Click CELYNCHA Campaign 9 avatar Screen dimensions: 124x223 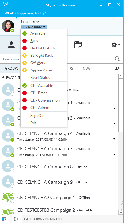click(x=8, y=182)
